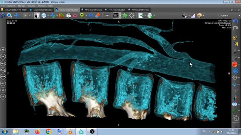
Task: Switch to the last MPR reconstruction tab
Action: click(x=139, y=10)
